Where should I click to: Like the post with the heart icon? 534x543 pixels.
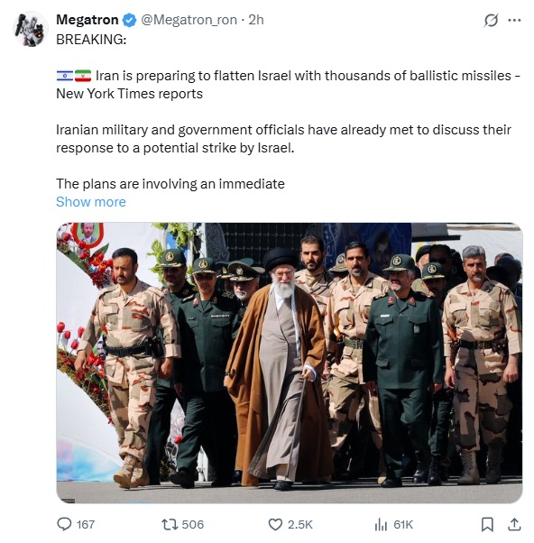275,525
